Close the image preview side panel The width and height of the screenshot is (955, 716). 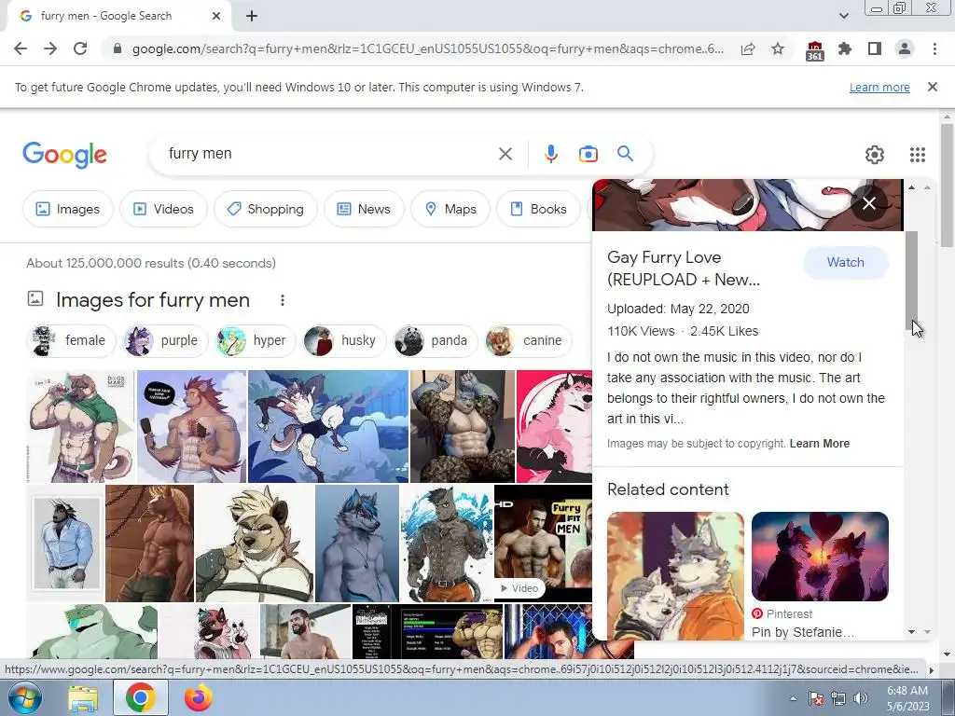pos(869,202)
